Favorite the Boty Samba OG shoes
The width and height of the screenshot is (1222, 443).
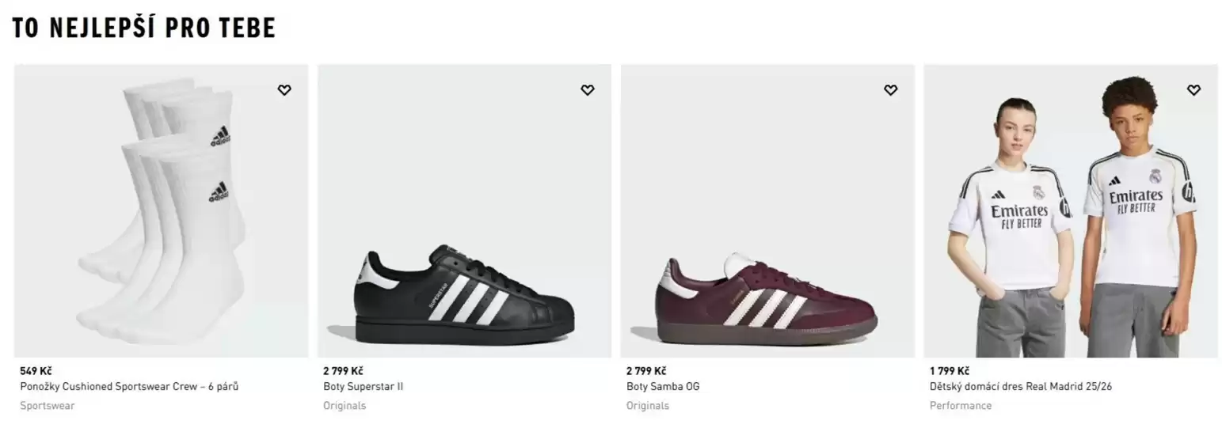click(x=891, y=90)
